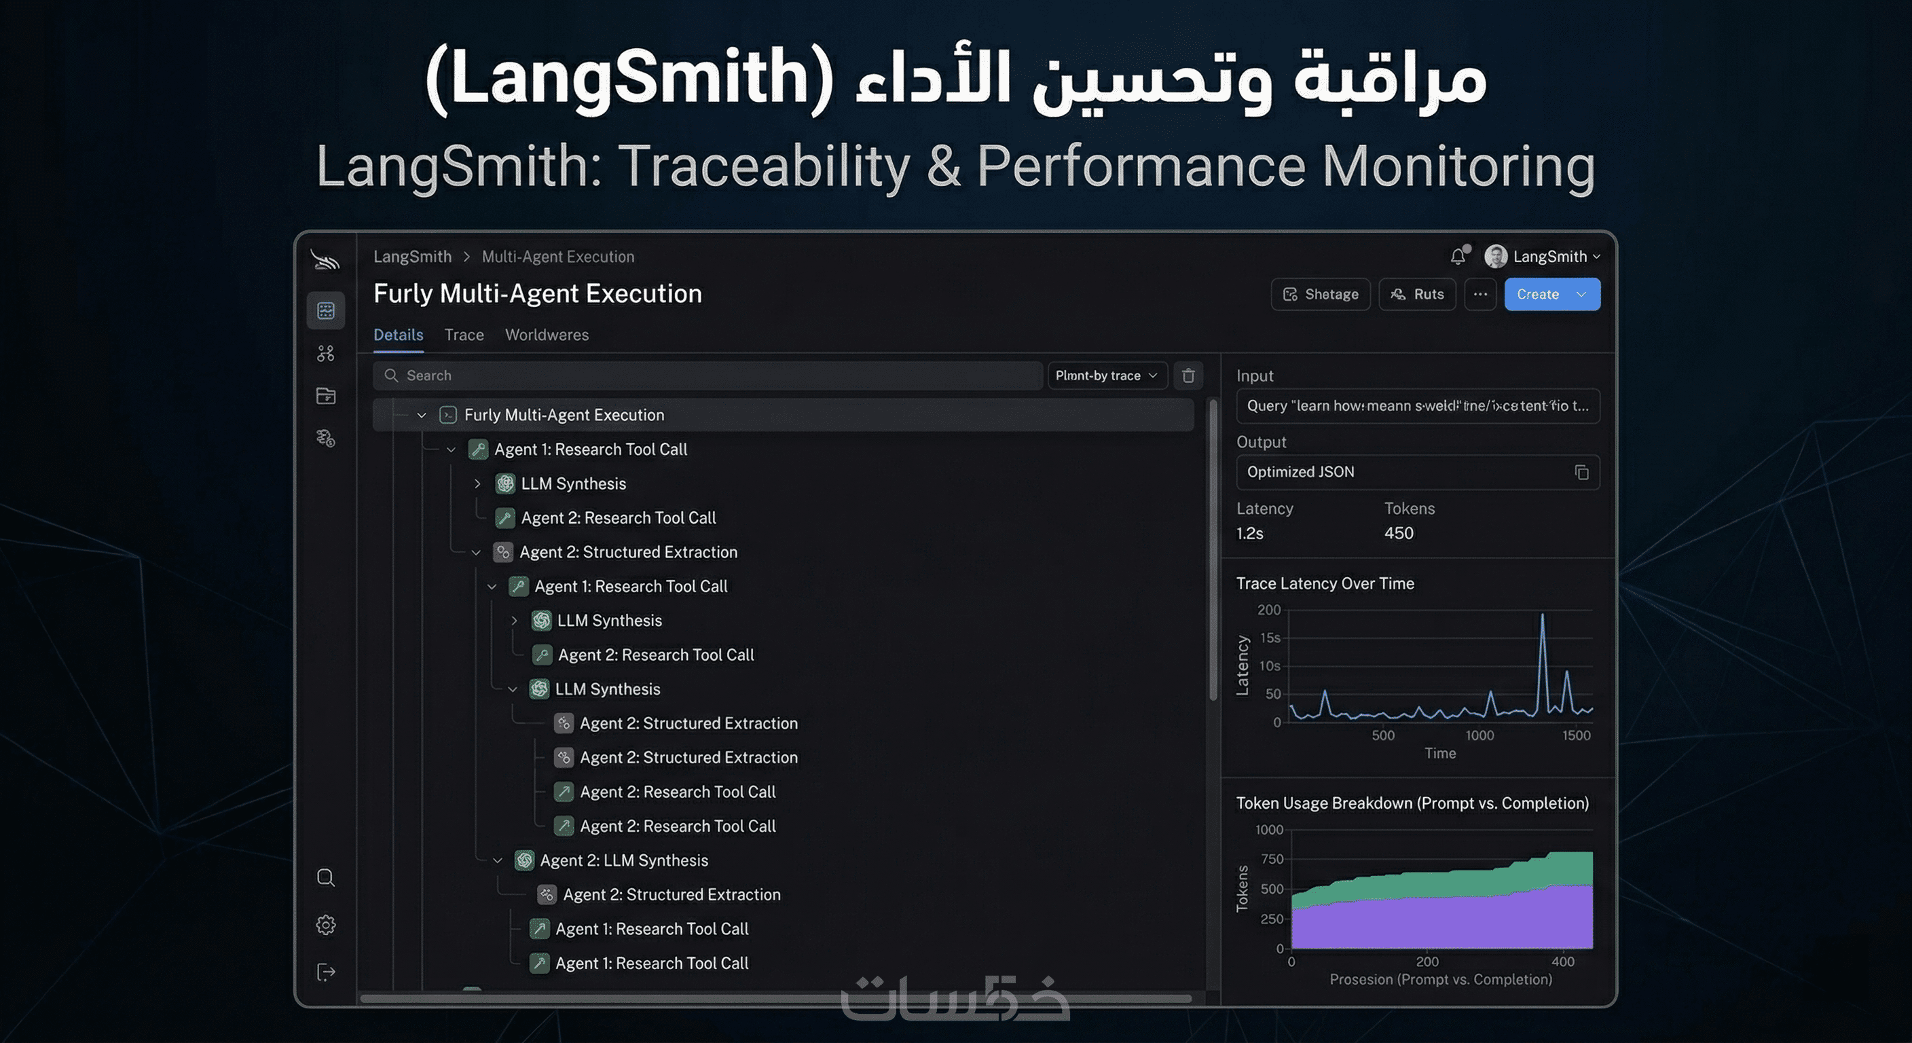Open settings gear in sidebar
The width and height of the screenshot is (1912, 1043).
click(x=326, y=925)
